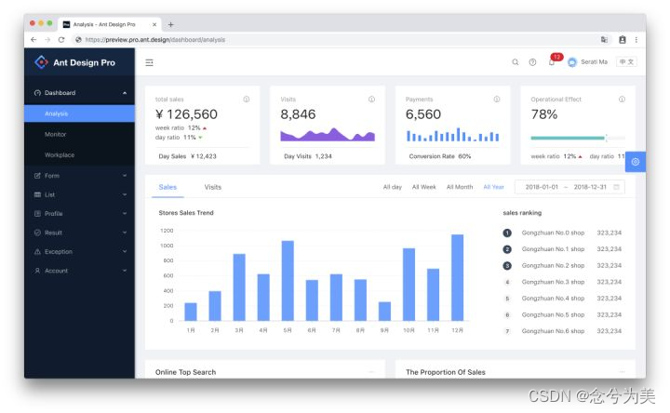Collapse the Dashboard sidebar menu
Image resolution: width=670 pixels, height=413 pixels.
pyautogui.click(x=79, y=93)
